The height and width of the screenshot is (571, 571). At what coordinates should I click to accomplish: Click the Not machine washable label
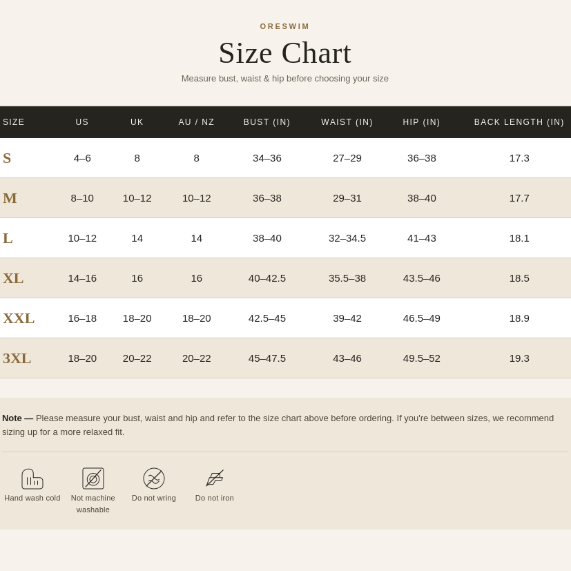[x=93, y=503]
